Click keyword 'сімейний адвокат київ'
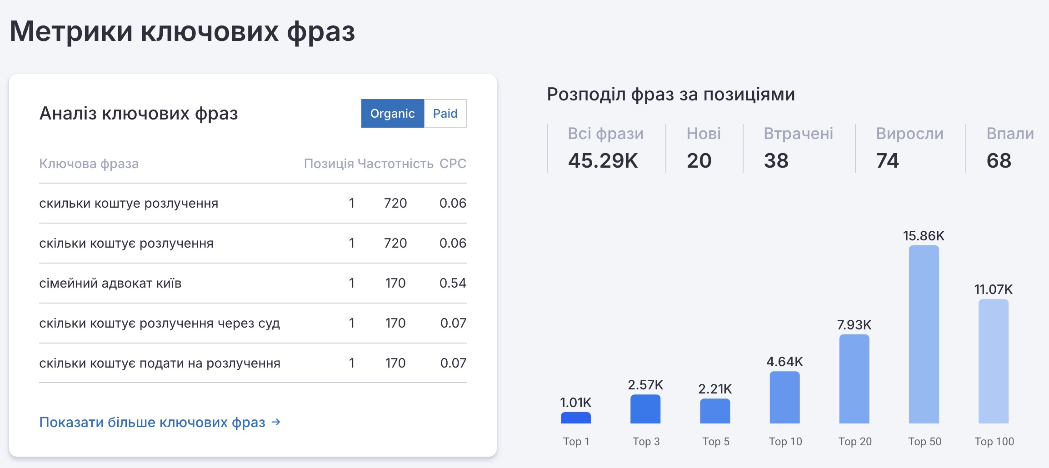1049x468 pixels. [x=110, y=283]
